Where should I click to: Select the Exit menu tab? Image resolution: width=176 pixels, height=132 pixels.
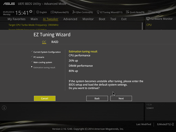124,19
